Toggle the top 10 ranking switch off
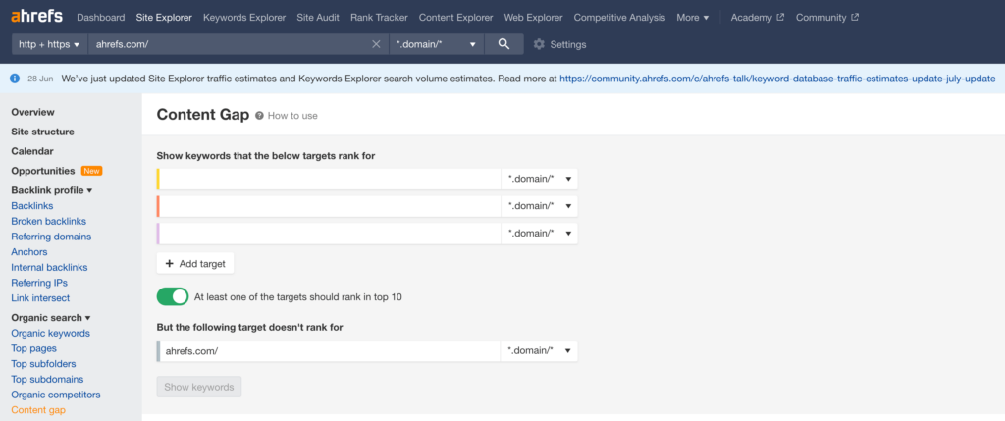This screenshot has height=421, width=1005. [x=173, y=296]
